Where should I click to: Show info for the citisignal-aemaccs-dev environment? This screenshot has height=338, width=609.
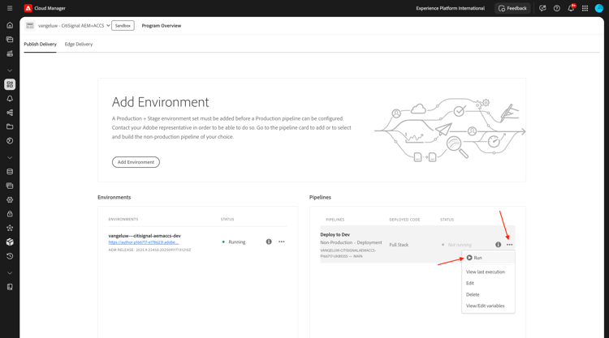click(x=269, y=242)
